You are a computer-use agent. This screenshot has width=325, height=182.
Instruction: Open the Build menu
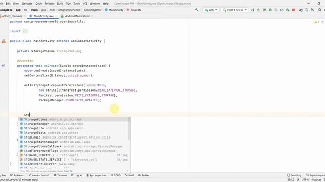(60, 4)
